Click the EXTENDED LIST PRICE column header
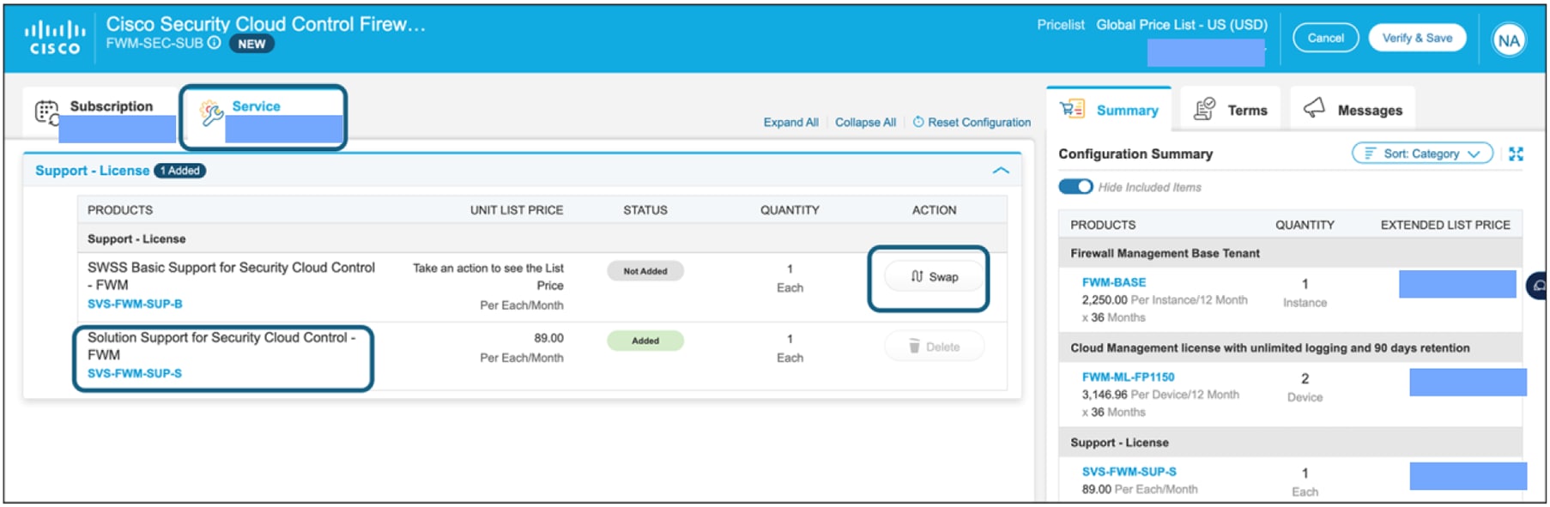This screenshot has width=1550, height=507. point(1444,225)
